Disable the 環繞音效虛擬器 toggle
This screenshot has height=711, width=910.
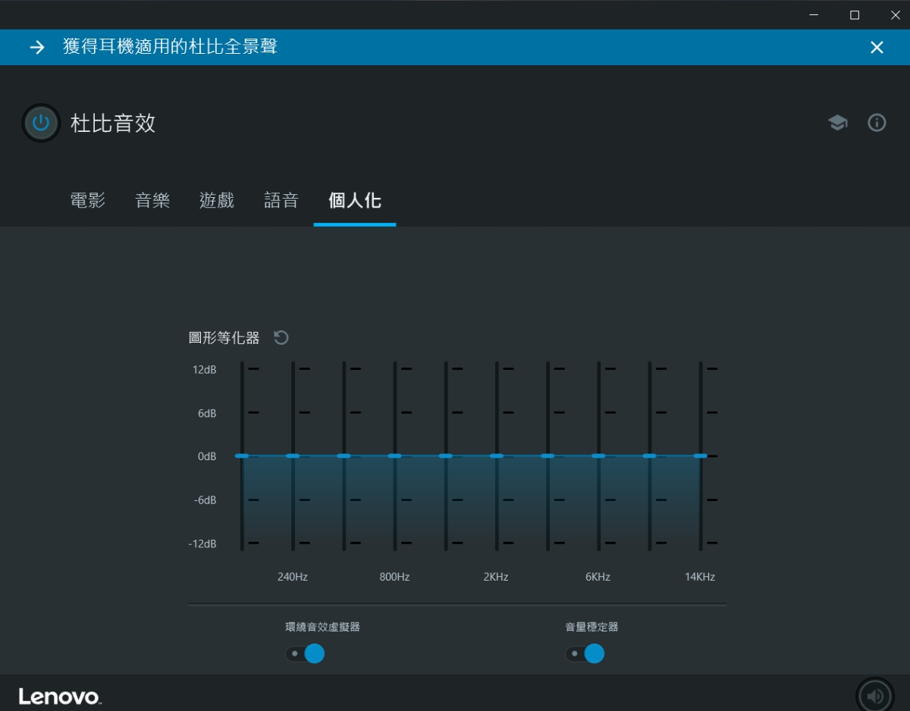[305, 653]
